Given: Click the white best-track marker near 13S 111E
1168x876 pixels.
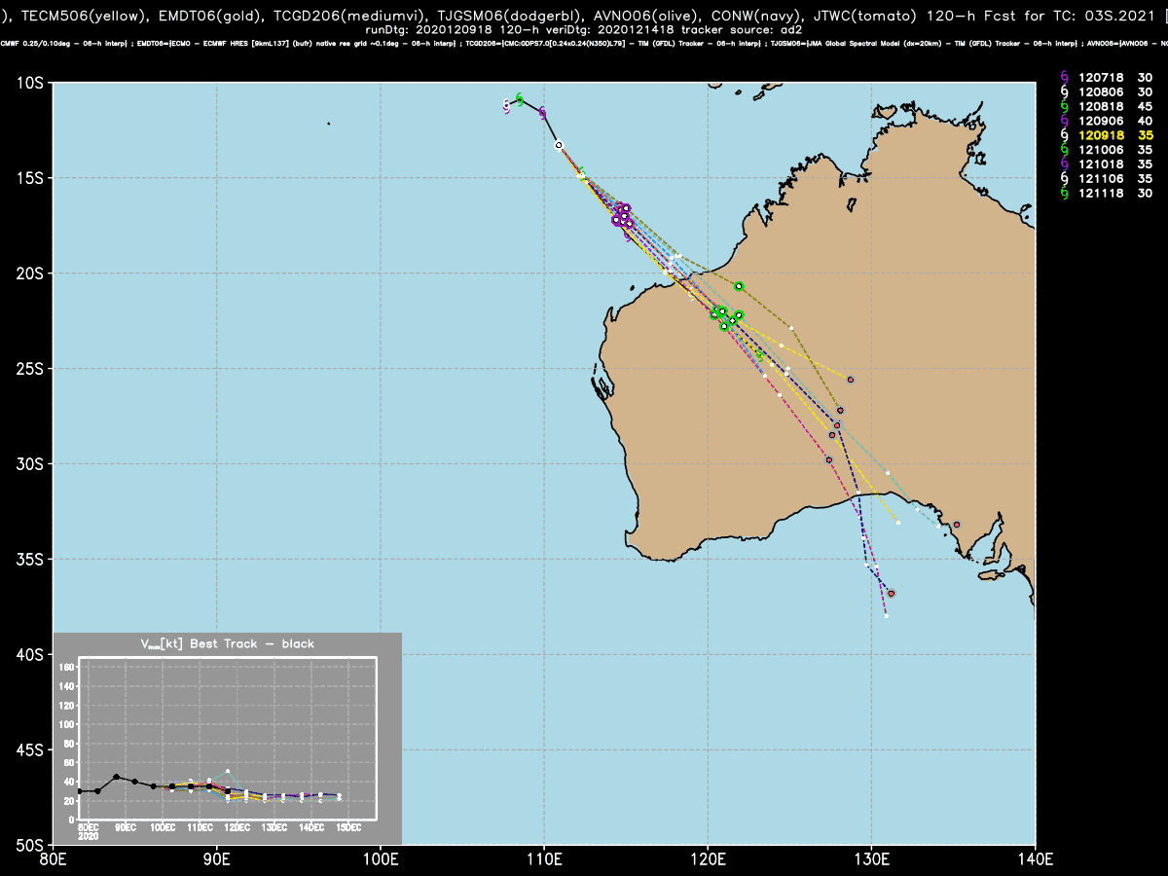Looking at the screenshot, I should (559, 145).
